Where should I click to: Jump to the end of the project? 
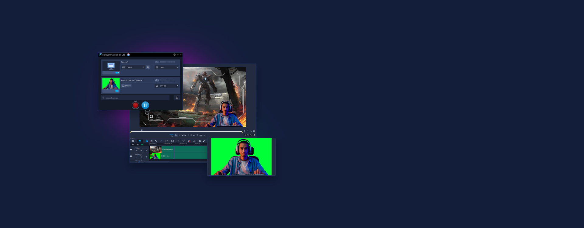click(188, 135)
